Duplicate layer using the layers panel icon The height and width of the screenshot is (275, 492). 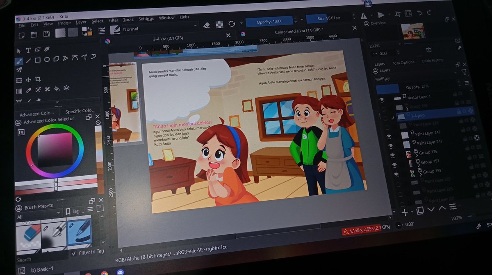point(420,211)
